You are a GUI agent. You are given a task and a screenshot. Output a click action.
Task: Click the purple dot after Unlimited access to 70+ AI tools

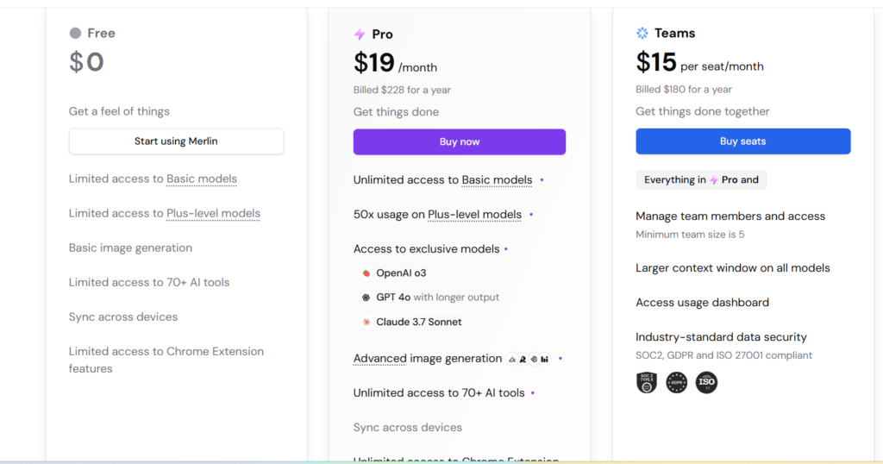(533, 393)
